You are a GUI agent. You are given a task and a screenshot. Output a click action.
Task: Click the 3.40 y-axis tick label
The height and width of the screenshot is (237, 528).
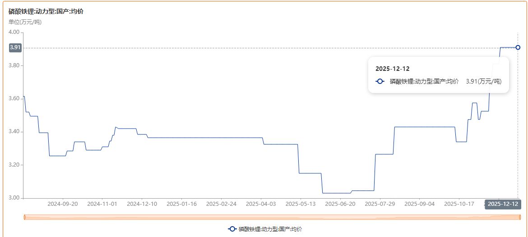pos(14,132)
